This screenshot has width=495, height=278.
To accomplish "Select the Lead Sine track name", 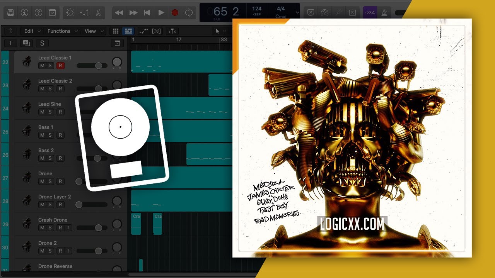I will (49, 104).
